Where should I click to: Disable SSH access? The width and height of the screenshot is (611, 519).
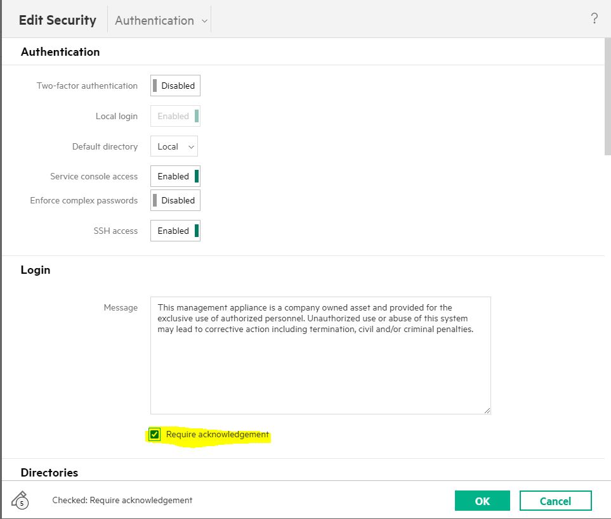pos(175,230)
